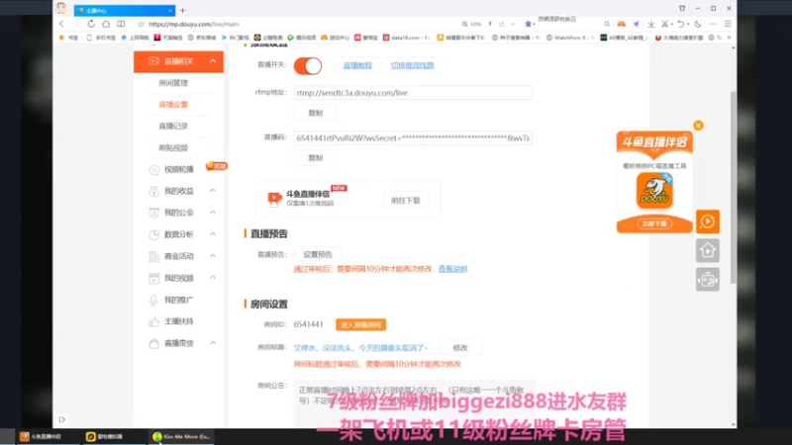Reload the page with the refresh icon

[91, 24]
